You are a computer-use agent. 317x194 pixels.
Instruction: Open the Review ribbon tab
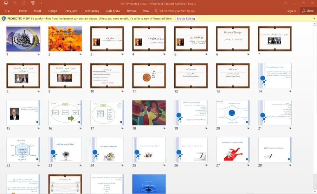(132, 11)
